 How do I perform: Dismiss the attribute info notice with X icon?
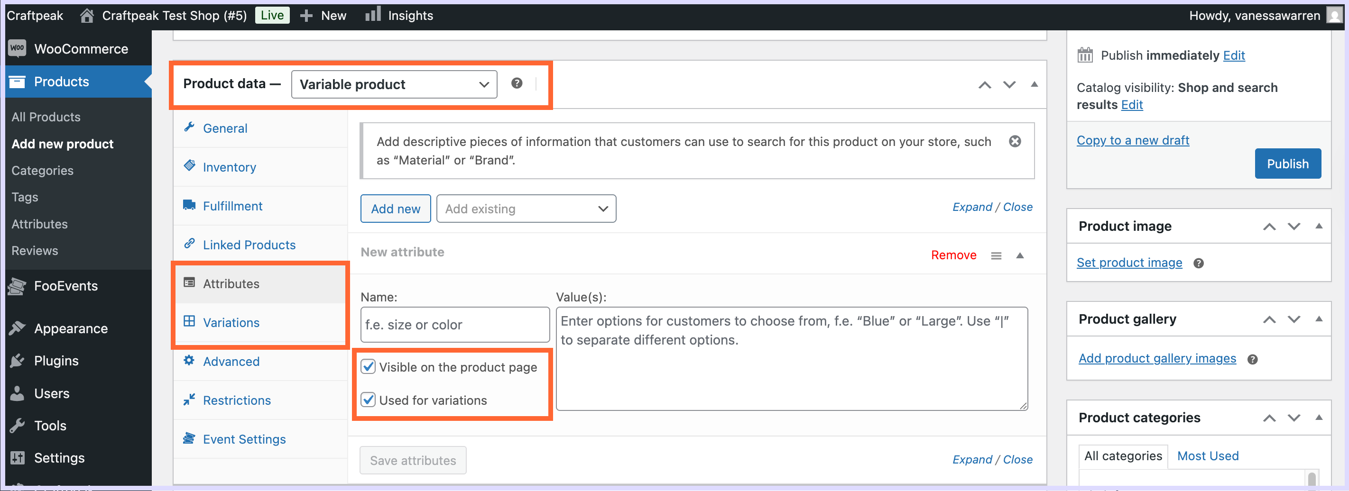(x=1015, y=141)
